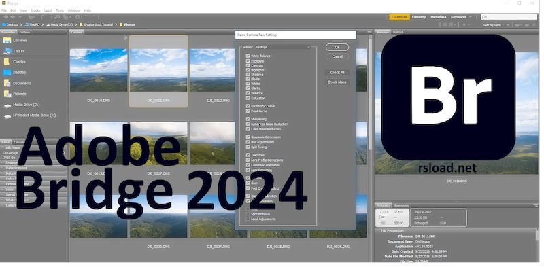The width and height of the screenshot is (544, 267).
Task: Open the File menu
Action: point(4,10)
